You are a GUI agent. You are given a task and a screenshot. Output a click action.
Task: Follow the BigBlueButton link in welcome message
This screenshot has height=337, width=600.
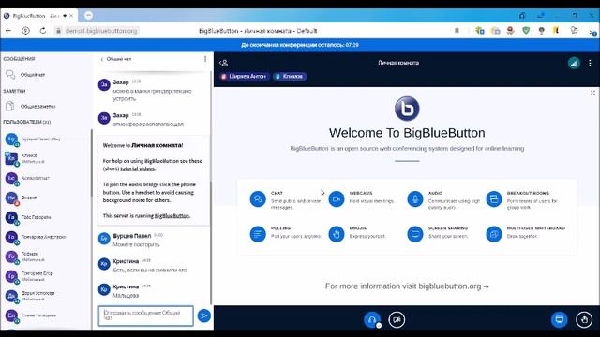point(172,216)
